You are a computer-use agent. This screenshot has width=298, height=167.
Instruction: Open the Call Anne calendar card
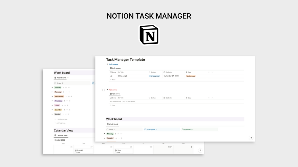point(123,151)
